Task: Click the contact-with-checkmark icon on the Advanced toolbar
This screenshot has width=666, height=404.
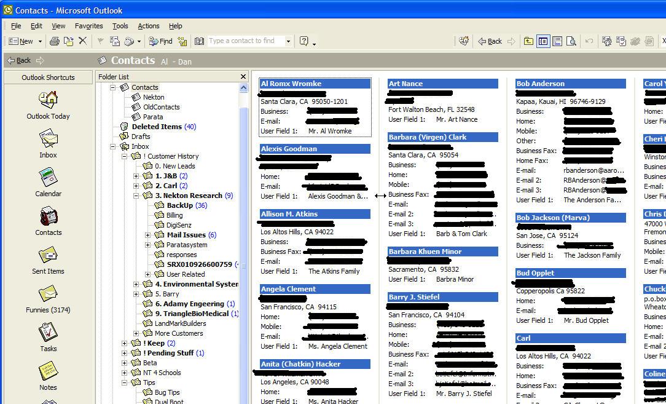Action: tap(621, 41)
